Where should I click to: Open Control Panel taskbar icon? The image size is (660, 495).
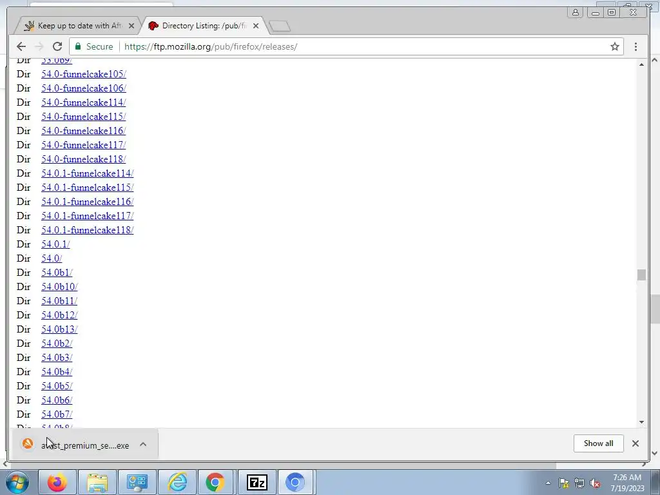137,482
